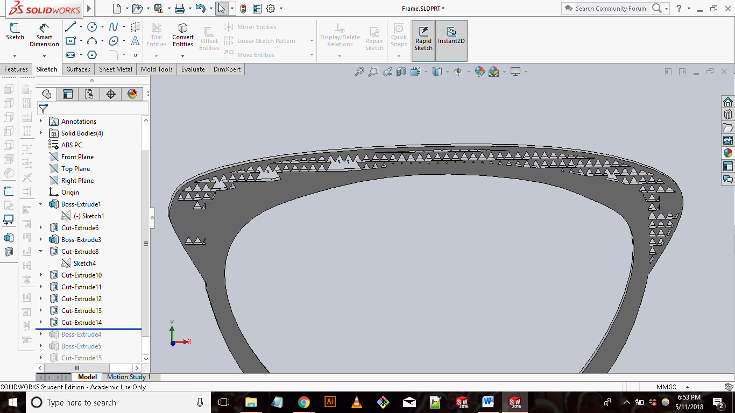Select Sketch4 under Cut-Extrude8

coord(84,263)
